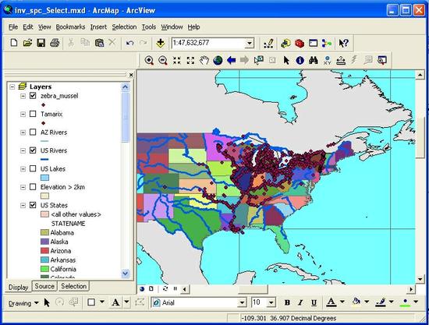Save the map document
This screenshot has width=429, height=325.
pos(41,43)
